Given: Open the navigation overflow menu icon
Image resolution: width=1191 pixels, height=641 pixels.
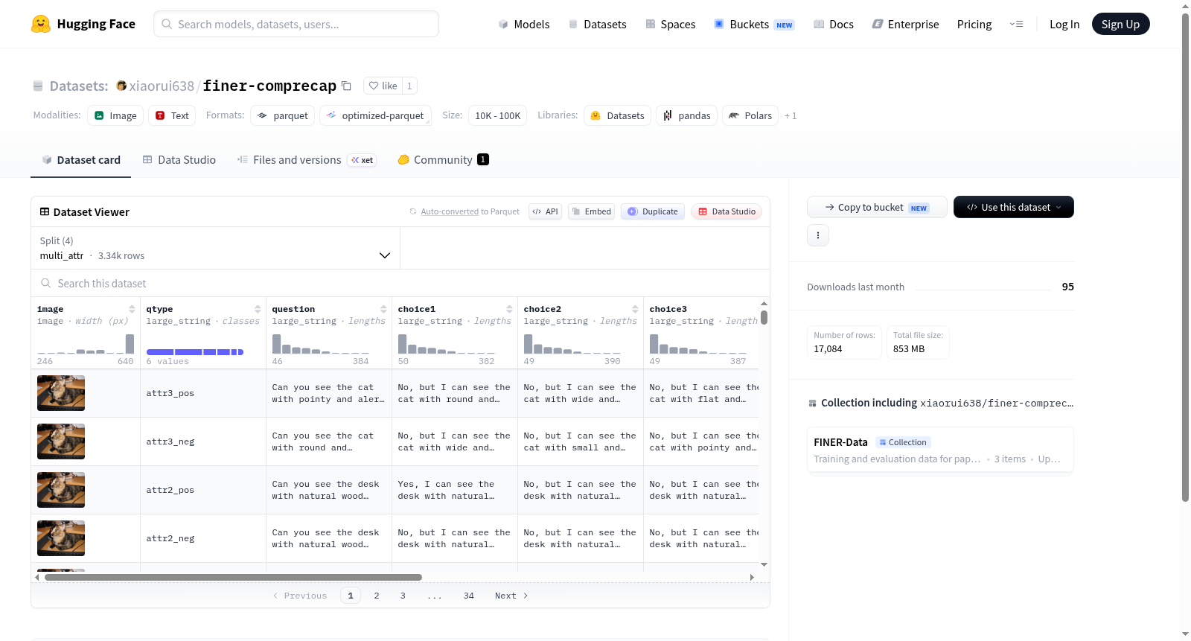Looking at the screenshot, I should point(1016,24).
